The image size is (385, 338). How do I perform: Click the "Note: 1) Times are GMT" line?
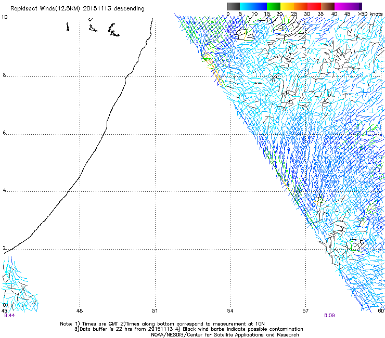pyautogui.click(x=162, y=324)
